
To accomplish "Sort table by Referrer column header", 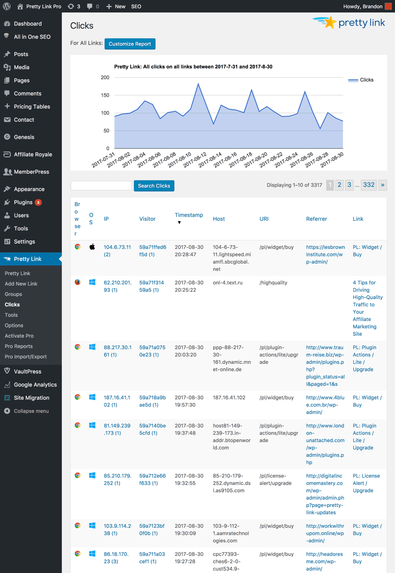I will 316,219.
